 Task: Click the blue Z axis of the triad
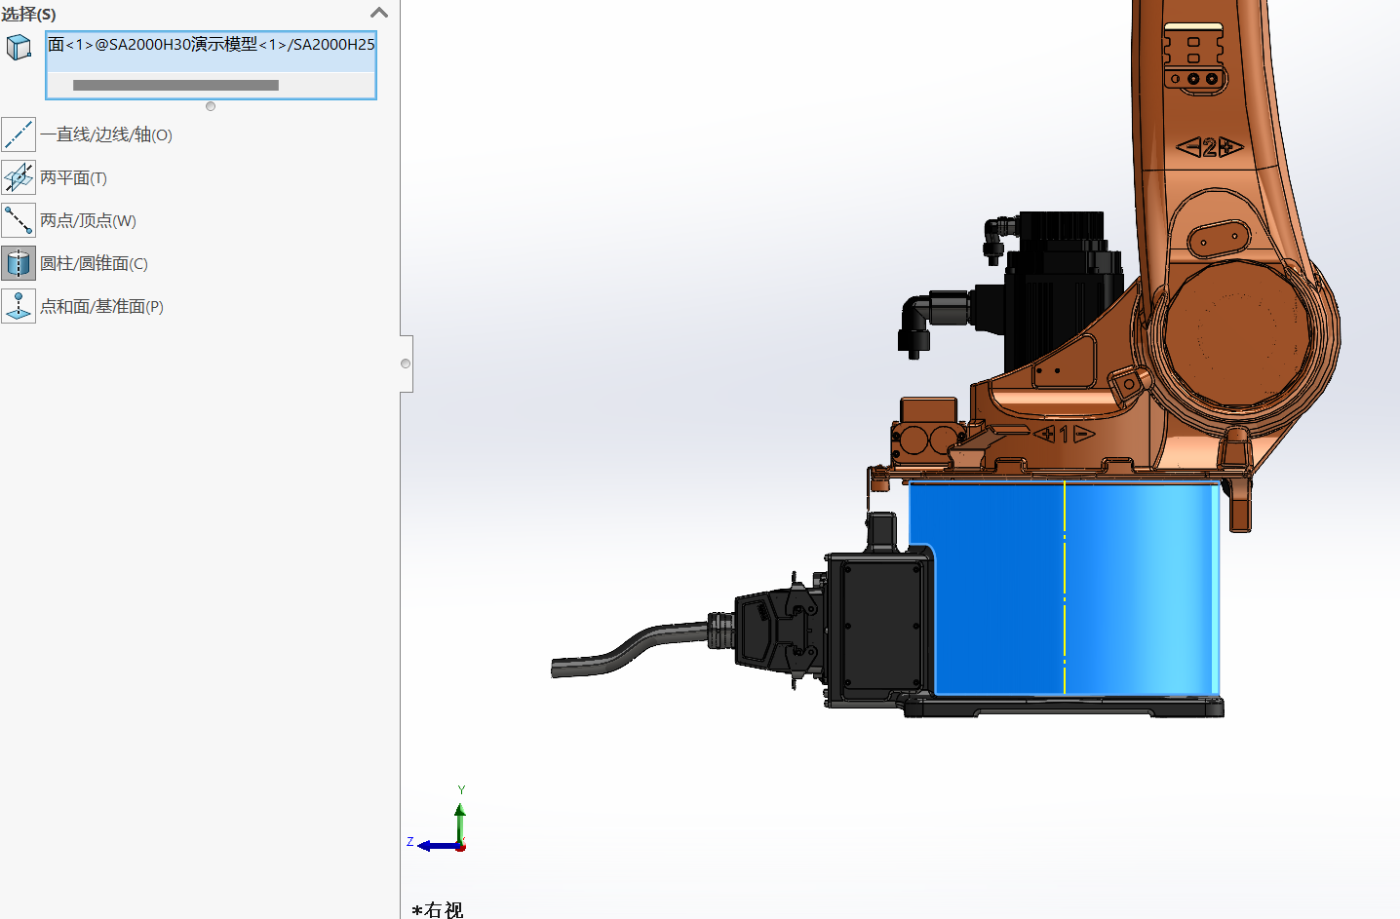(x=435, y=846)
